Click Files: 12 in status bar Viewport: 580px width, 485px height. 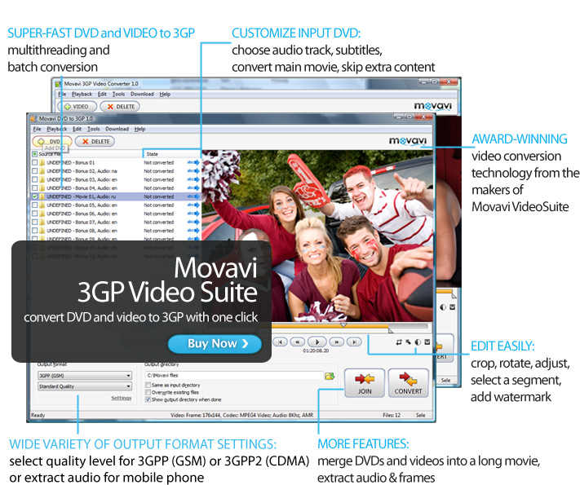point(392,415)
